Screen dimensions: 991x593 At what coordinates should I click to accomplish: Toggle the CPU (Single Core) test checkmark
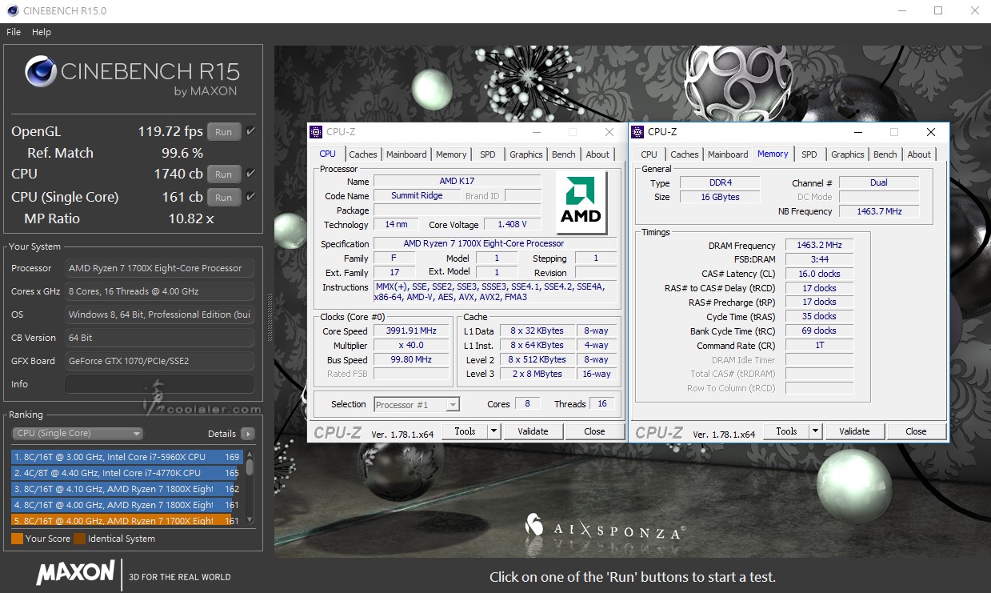point(250,197)
